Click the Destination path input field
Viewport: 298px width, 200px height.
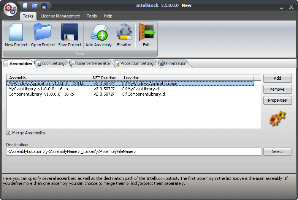(x=133, y=152)
